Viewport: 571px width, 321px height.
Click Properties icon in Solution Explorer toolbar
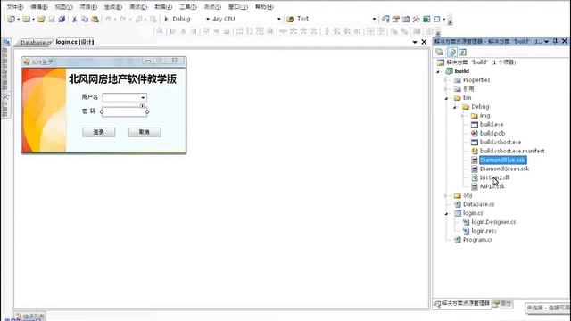pyautogui.click(x=440, y=52)
